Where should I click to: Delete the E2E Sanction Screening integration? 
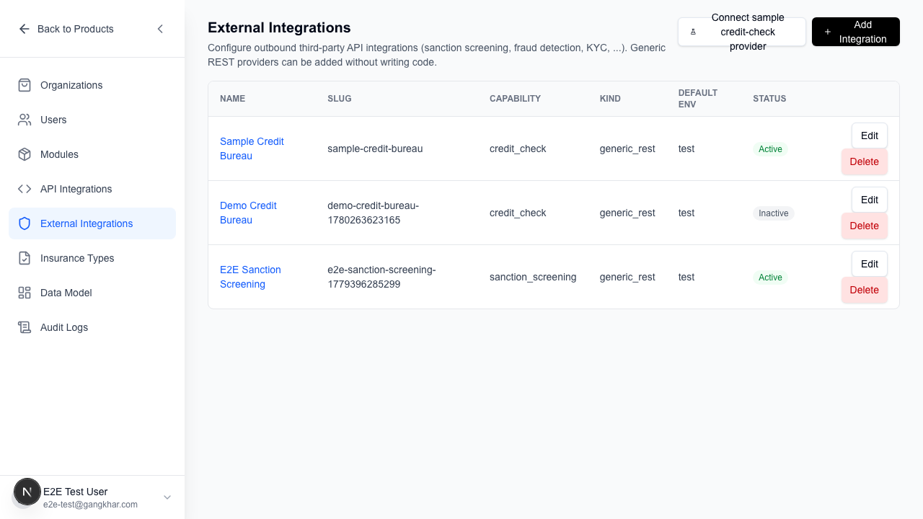tap(864, 290)
